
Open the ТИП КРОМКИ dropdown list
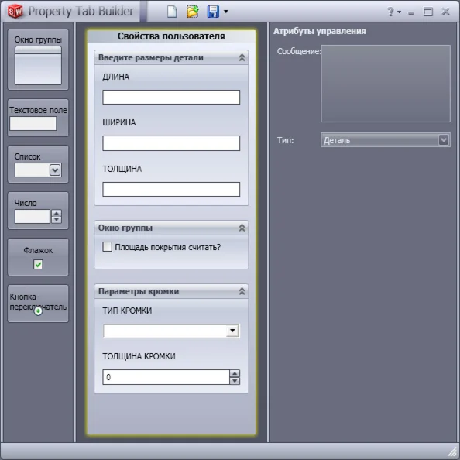tap(232, 331)
